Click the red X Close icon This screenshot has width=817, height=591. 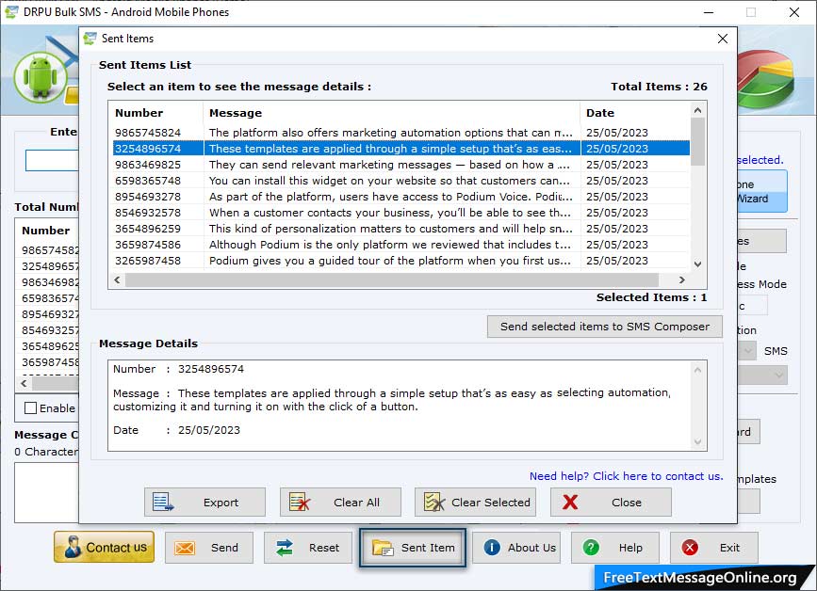[x=570, y=502]
